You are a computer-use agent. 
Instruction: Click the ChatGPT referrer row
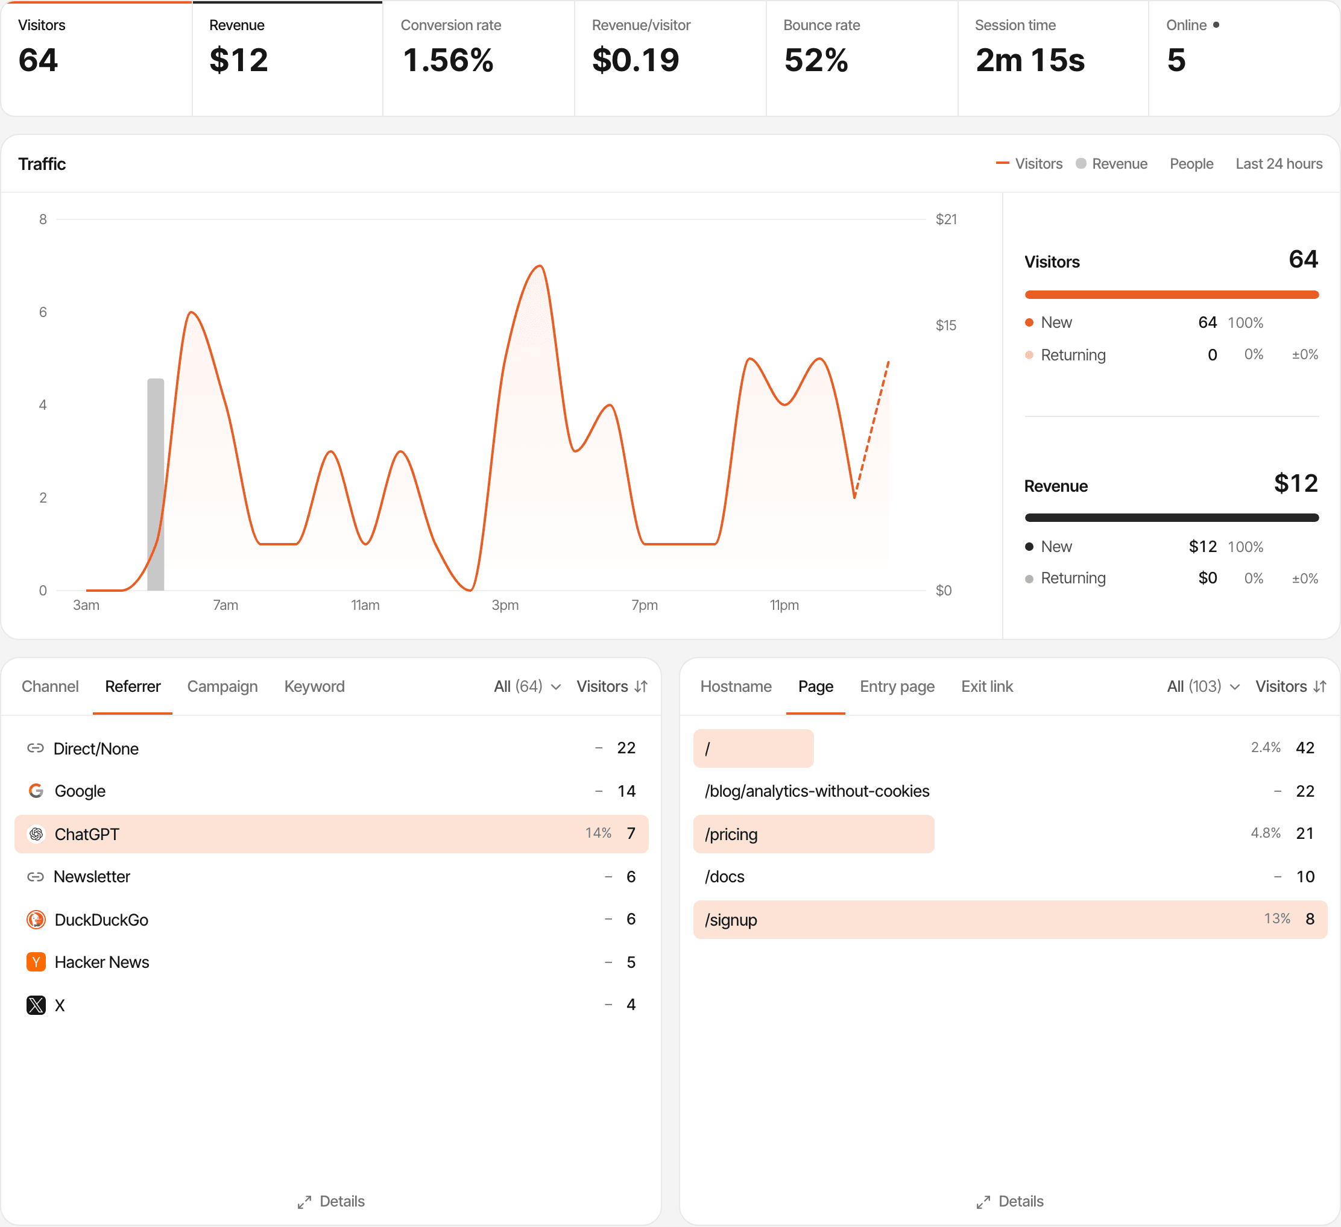coord(331,833)
